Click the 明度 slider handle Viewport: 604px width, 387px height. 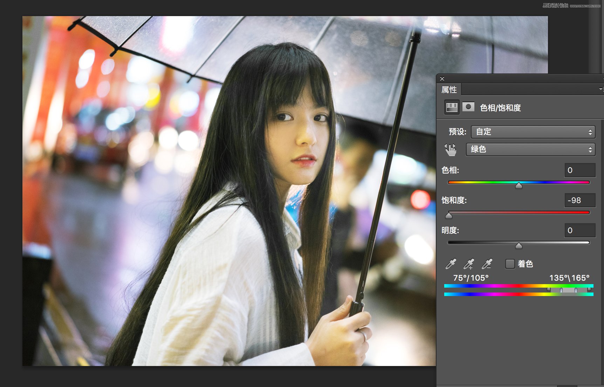[x=519, y=246]
